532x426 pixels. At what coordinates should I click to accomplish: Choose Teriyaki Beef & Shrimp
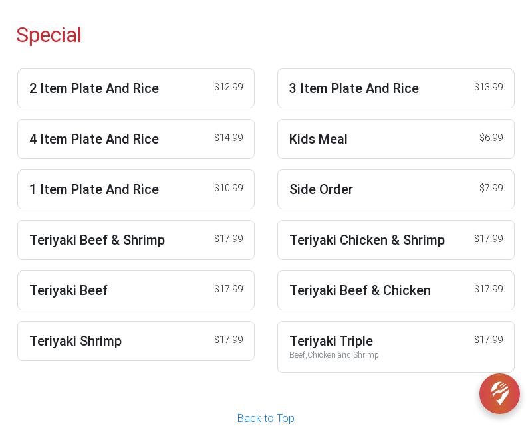(136, 240)
